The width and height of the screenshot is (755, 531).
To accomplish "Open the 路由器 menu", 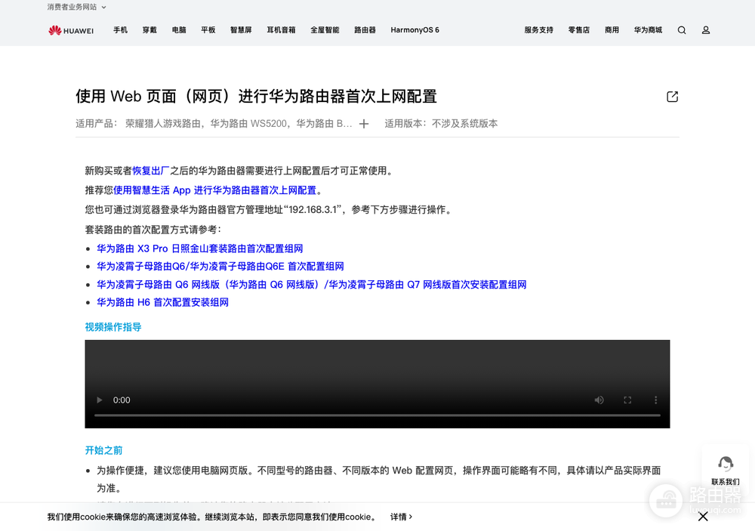I will (x=365, y=30).
